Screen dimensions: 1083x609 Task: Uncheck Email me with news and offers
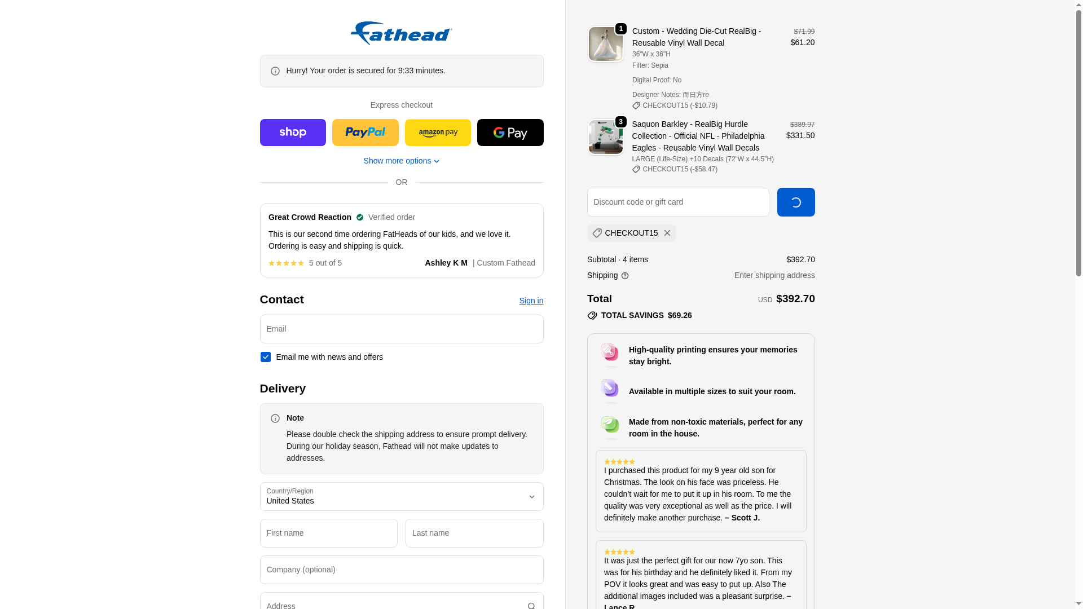(266, 357)
